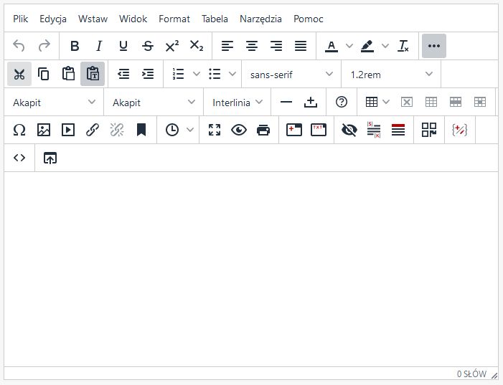The width and height of the screenshot is (503, 385).
Task: Add an anchor with the bookmark icon
Action: 141,130
